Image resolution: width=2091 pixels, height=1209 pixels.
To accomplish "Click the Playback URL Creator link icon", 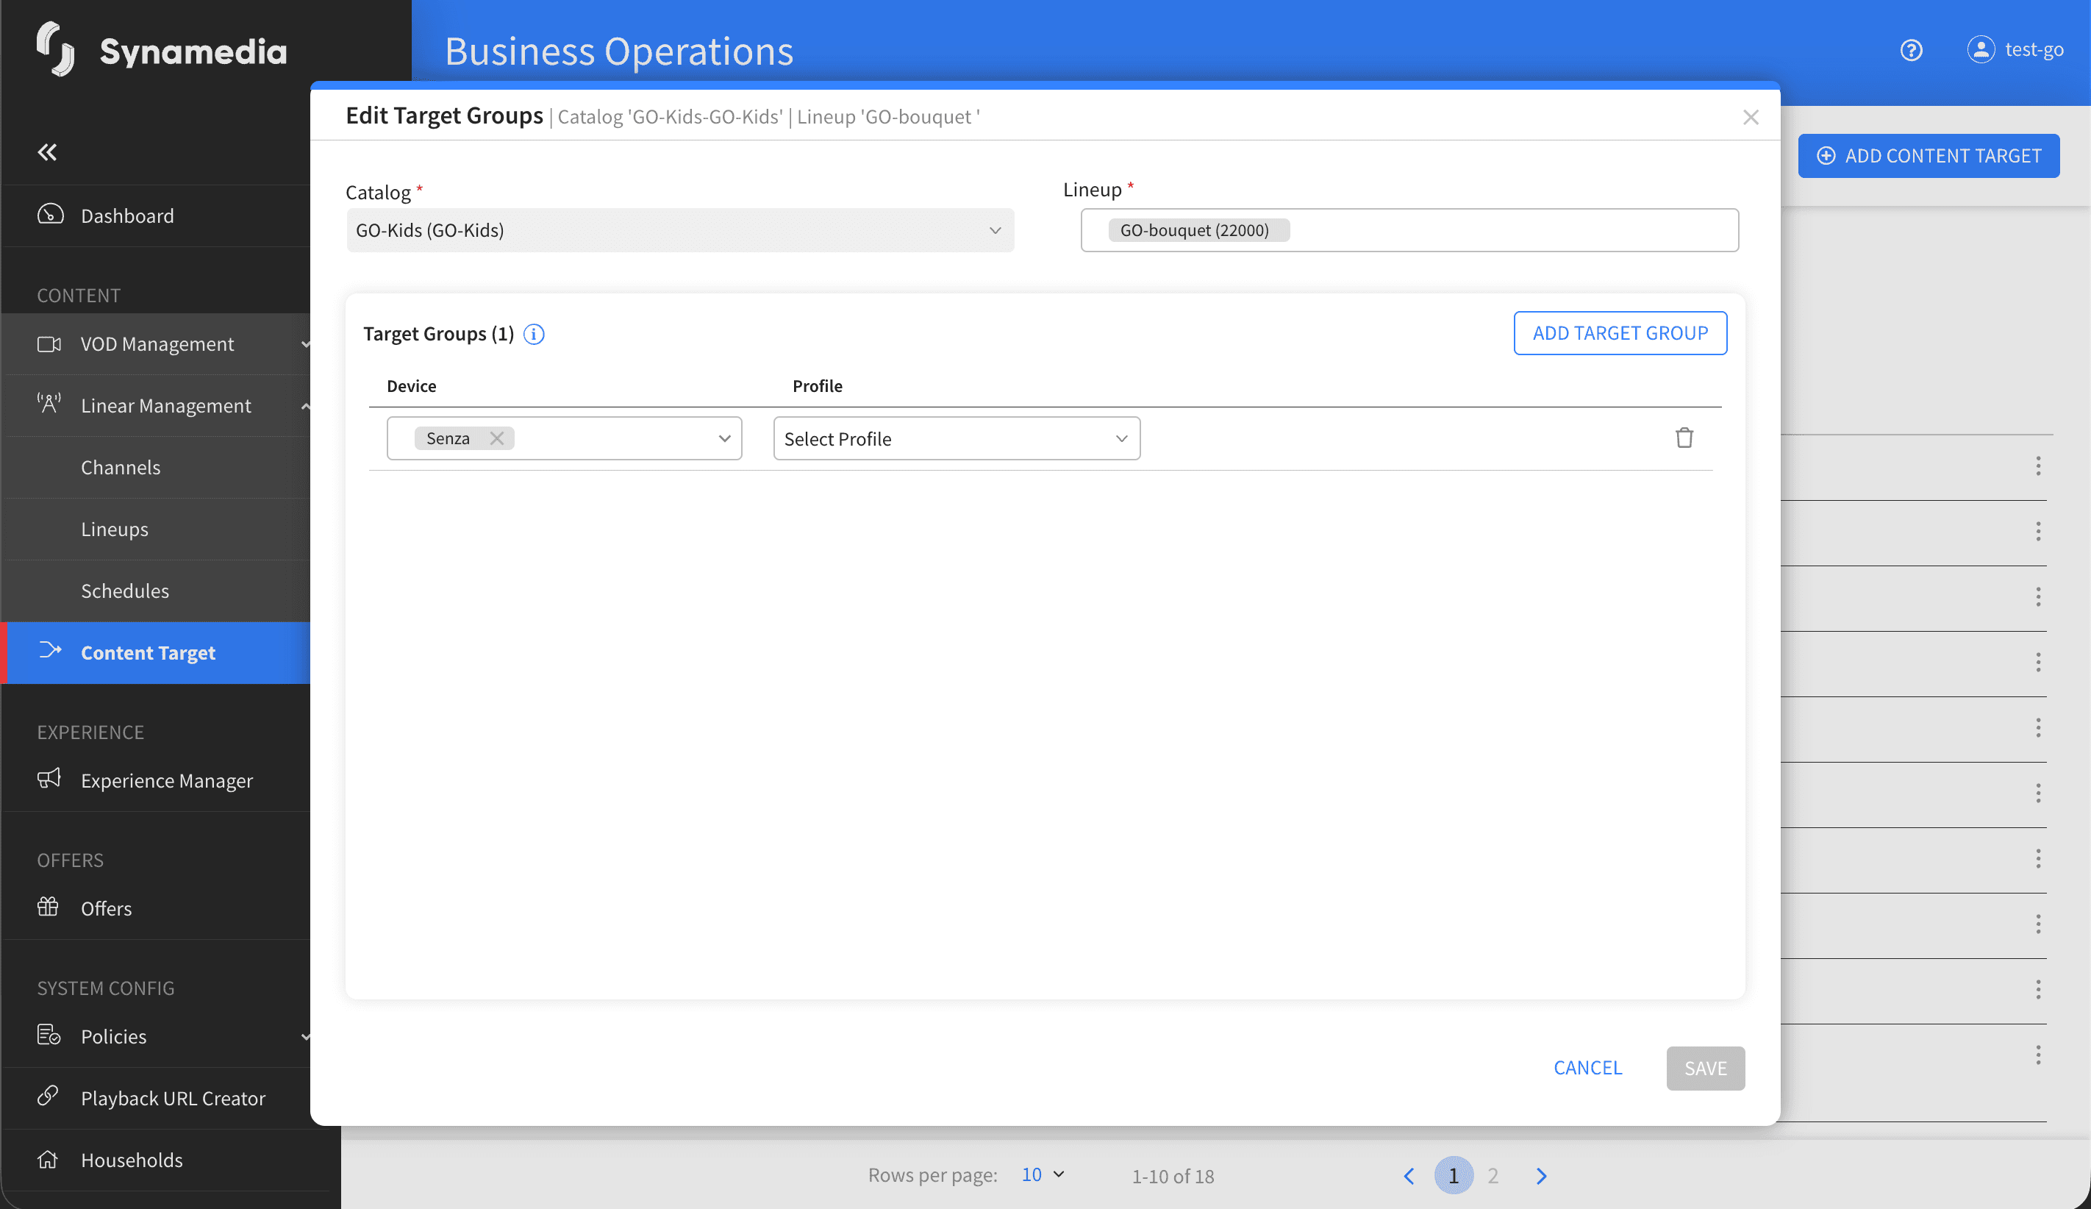I will pyautogui.click(x=48, y=1096).
